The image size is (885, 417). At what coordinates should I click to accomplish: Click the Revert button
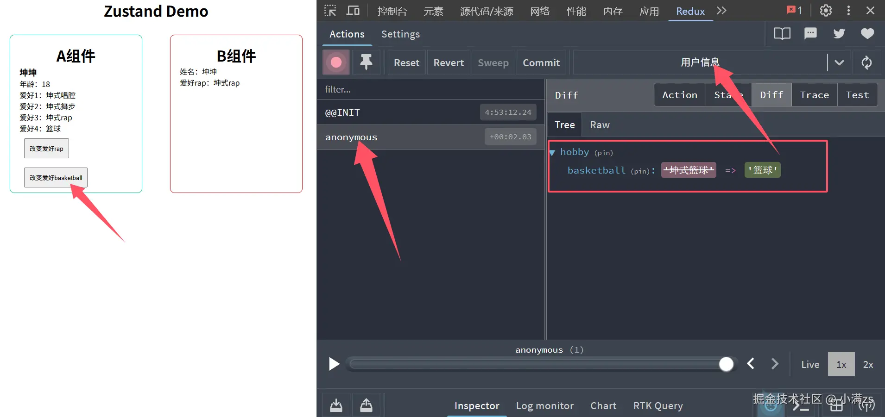tap(449, 62)
